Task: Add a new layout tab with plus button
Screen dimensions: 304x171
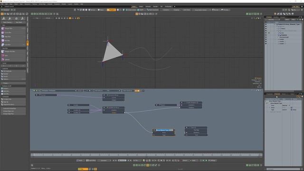Action: [x=174, y=6]
